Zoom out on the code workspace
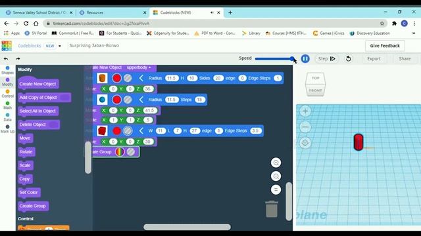The image size is (421, 236). point(276,176)
